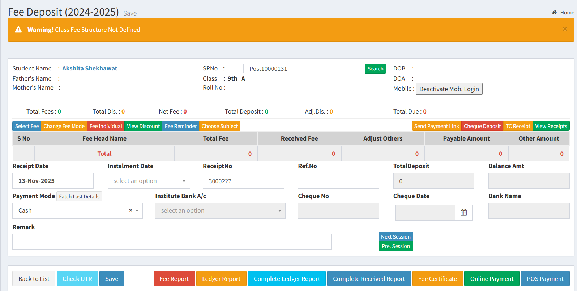Switch to Next Session
Screen dimensions: 577x291
(396, 237)
